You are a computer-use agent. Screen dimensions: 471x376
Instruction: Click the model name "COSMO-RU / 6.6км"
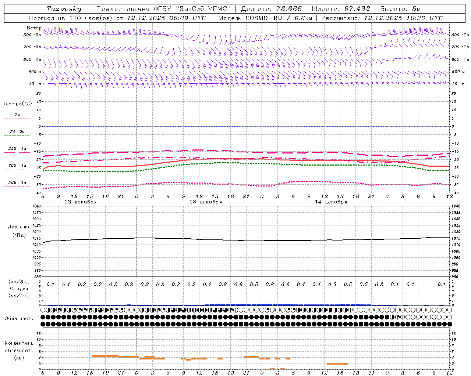pos(279,18)
